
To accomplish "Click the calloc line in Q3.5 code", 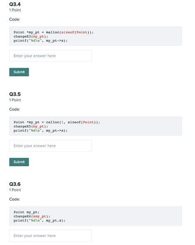I will coord(57,122).
